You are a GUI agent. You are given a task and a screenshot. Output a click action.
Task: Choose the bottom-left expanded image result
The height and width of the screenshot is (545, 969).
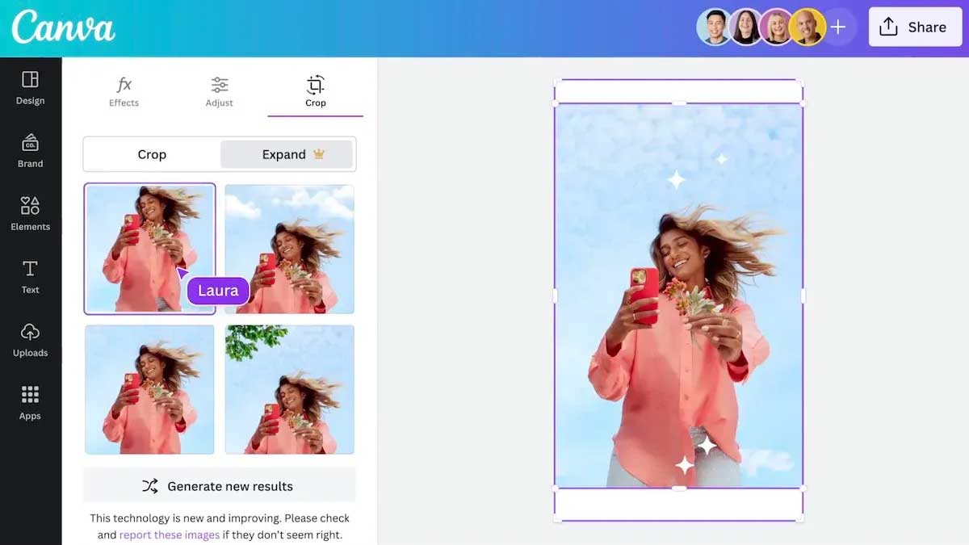click(149, 389)
